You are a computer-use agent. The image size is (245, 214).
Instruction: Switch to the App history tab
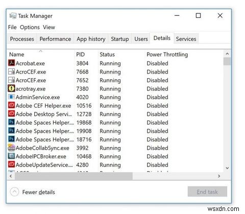[x=91, y=39]
